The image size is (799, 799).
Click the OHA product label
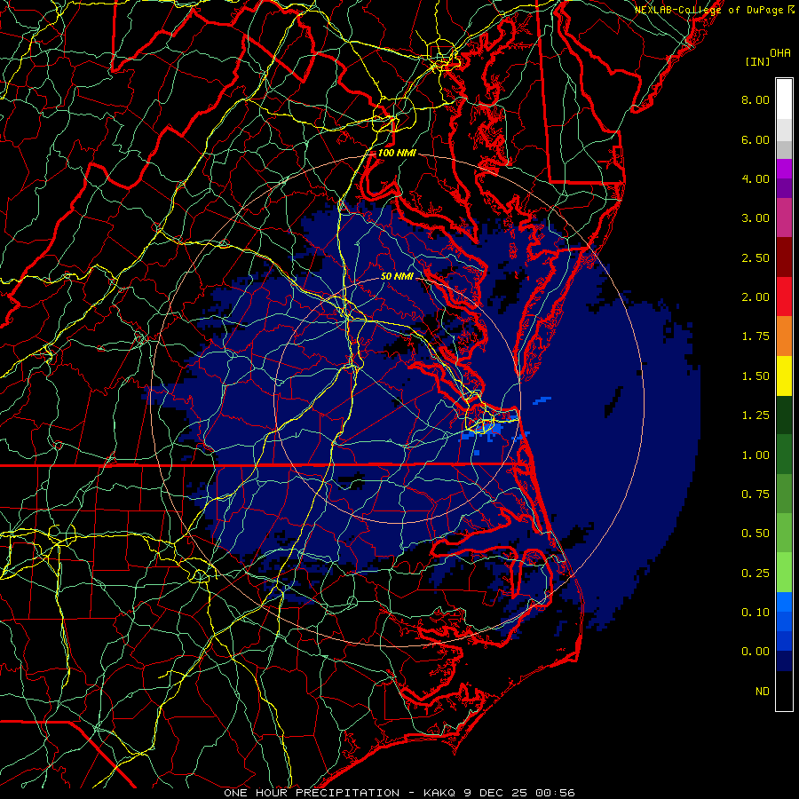click(x=780, y=53)
